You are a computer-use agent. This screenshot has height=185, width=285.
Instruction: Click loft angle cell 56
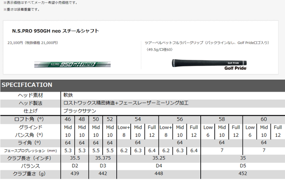(x=180, y=119)
